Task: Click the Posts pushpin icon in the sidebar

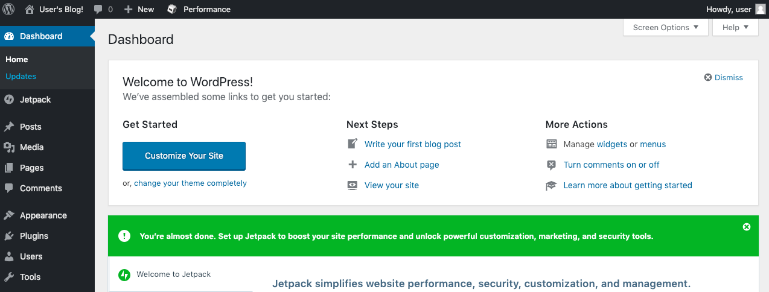Action: (9, 127)
